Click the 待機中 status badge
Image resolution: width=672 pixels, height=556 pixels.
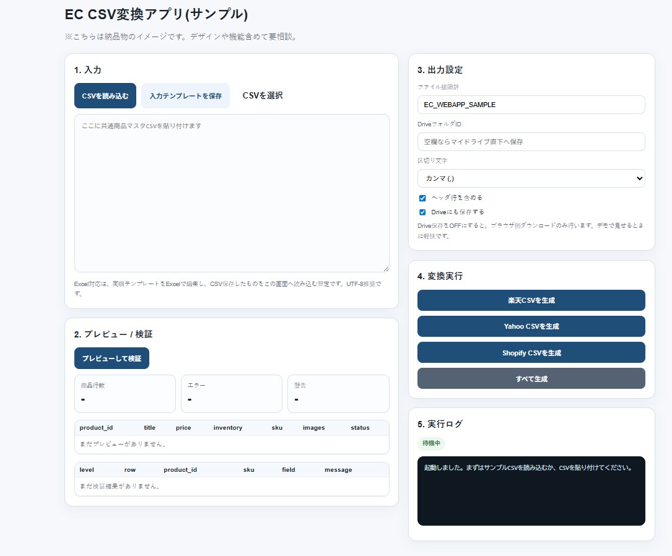431,443
